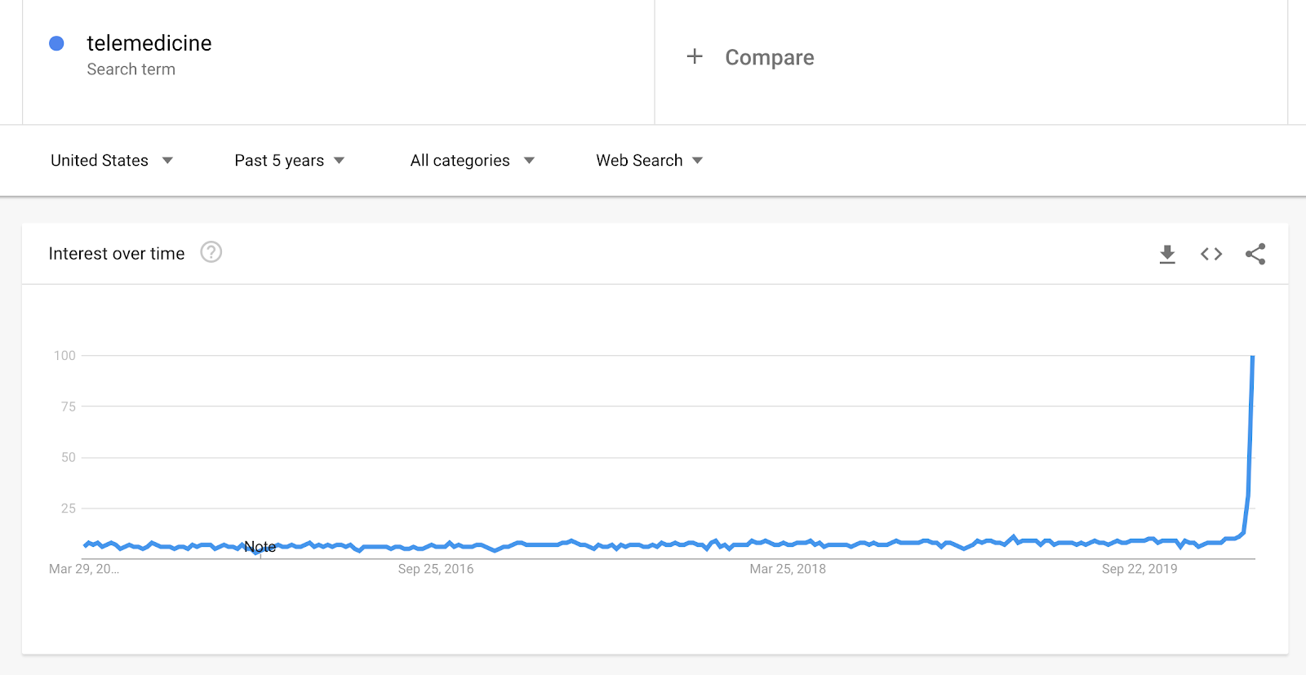
Task: Share the Interest over time chart
Action: point(1255,254)
